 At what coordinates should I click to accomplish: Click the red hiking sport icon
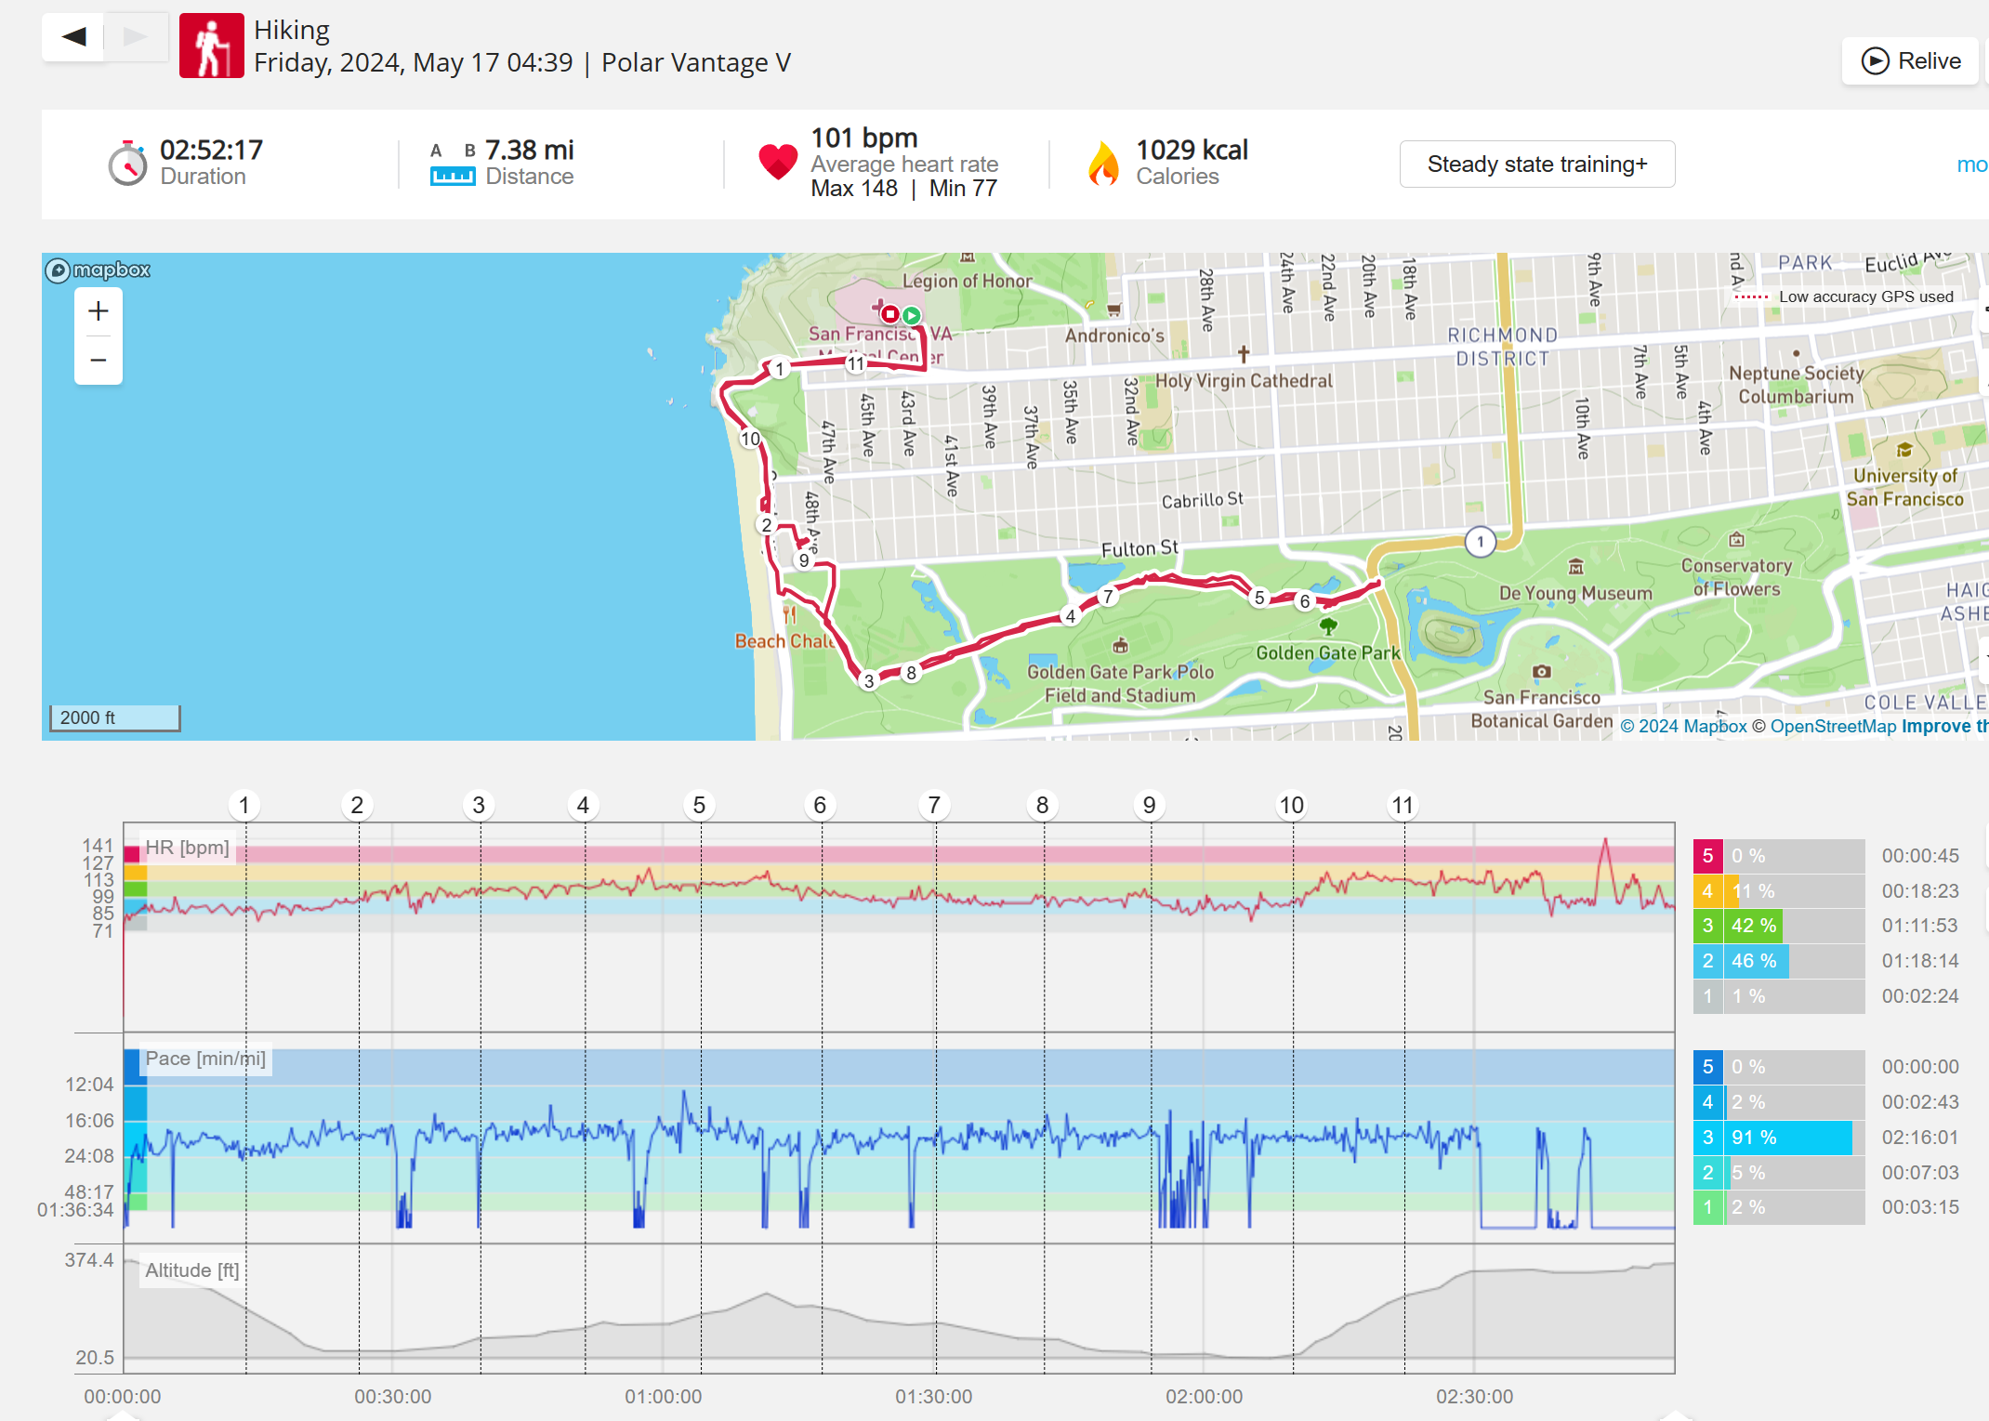click(212, 46)
